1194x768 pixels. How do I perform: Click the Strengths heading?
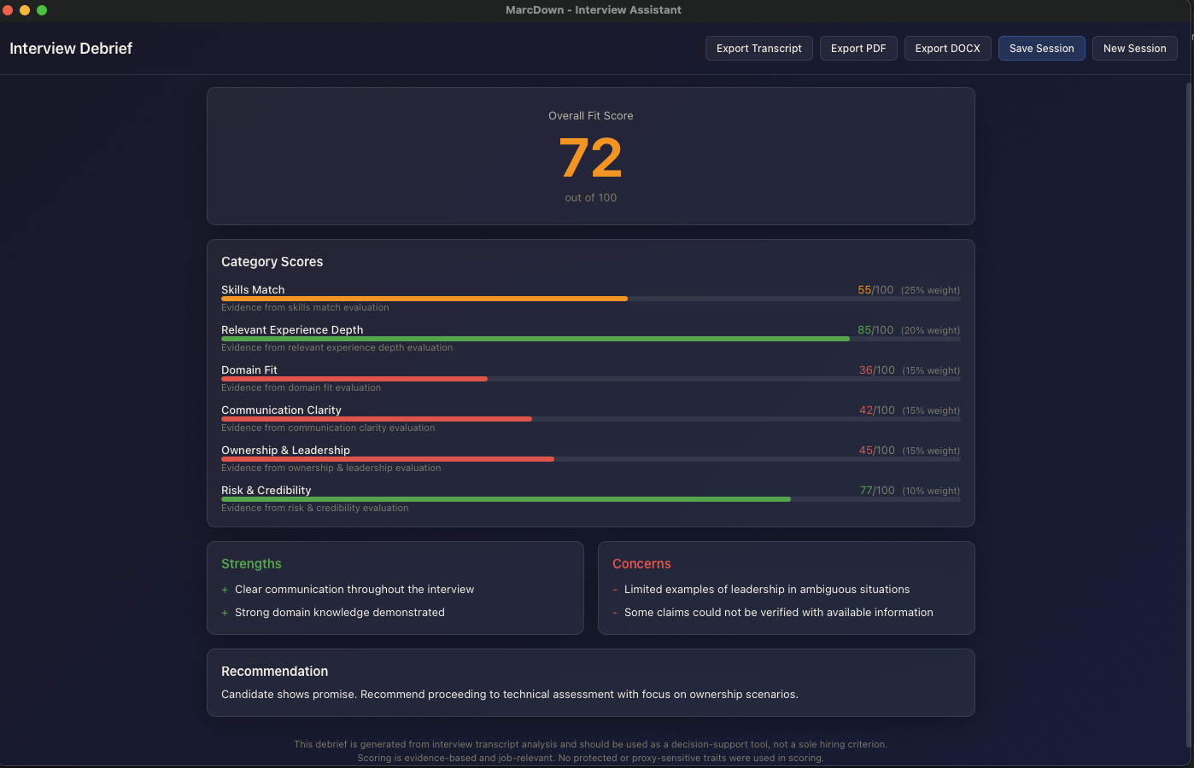251,564
